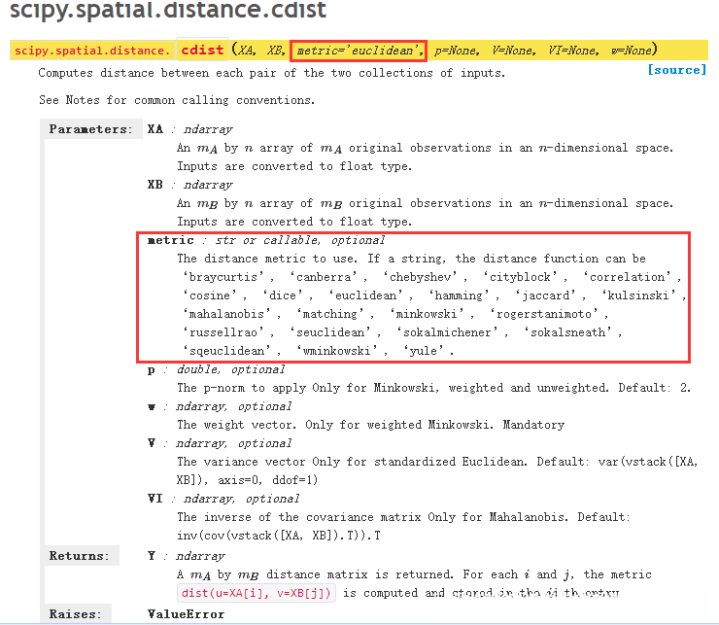The height and width of the screenshot is (625, 719).
Task: Click the cdist function name
Action: click(202, 50)
